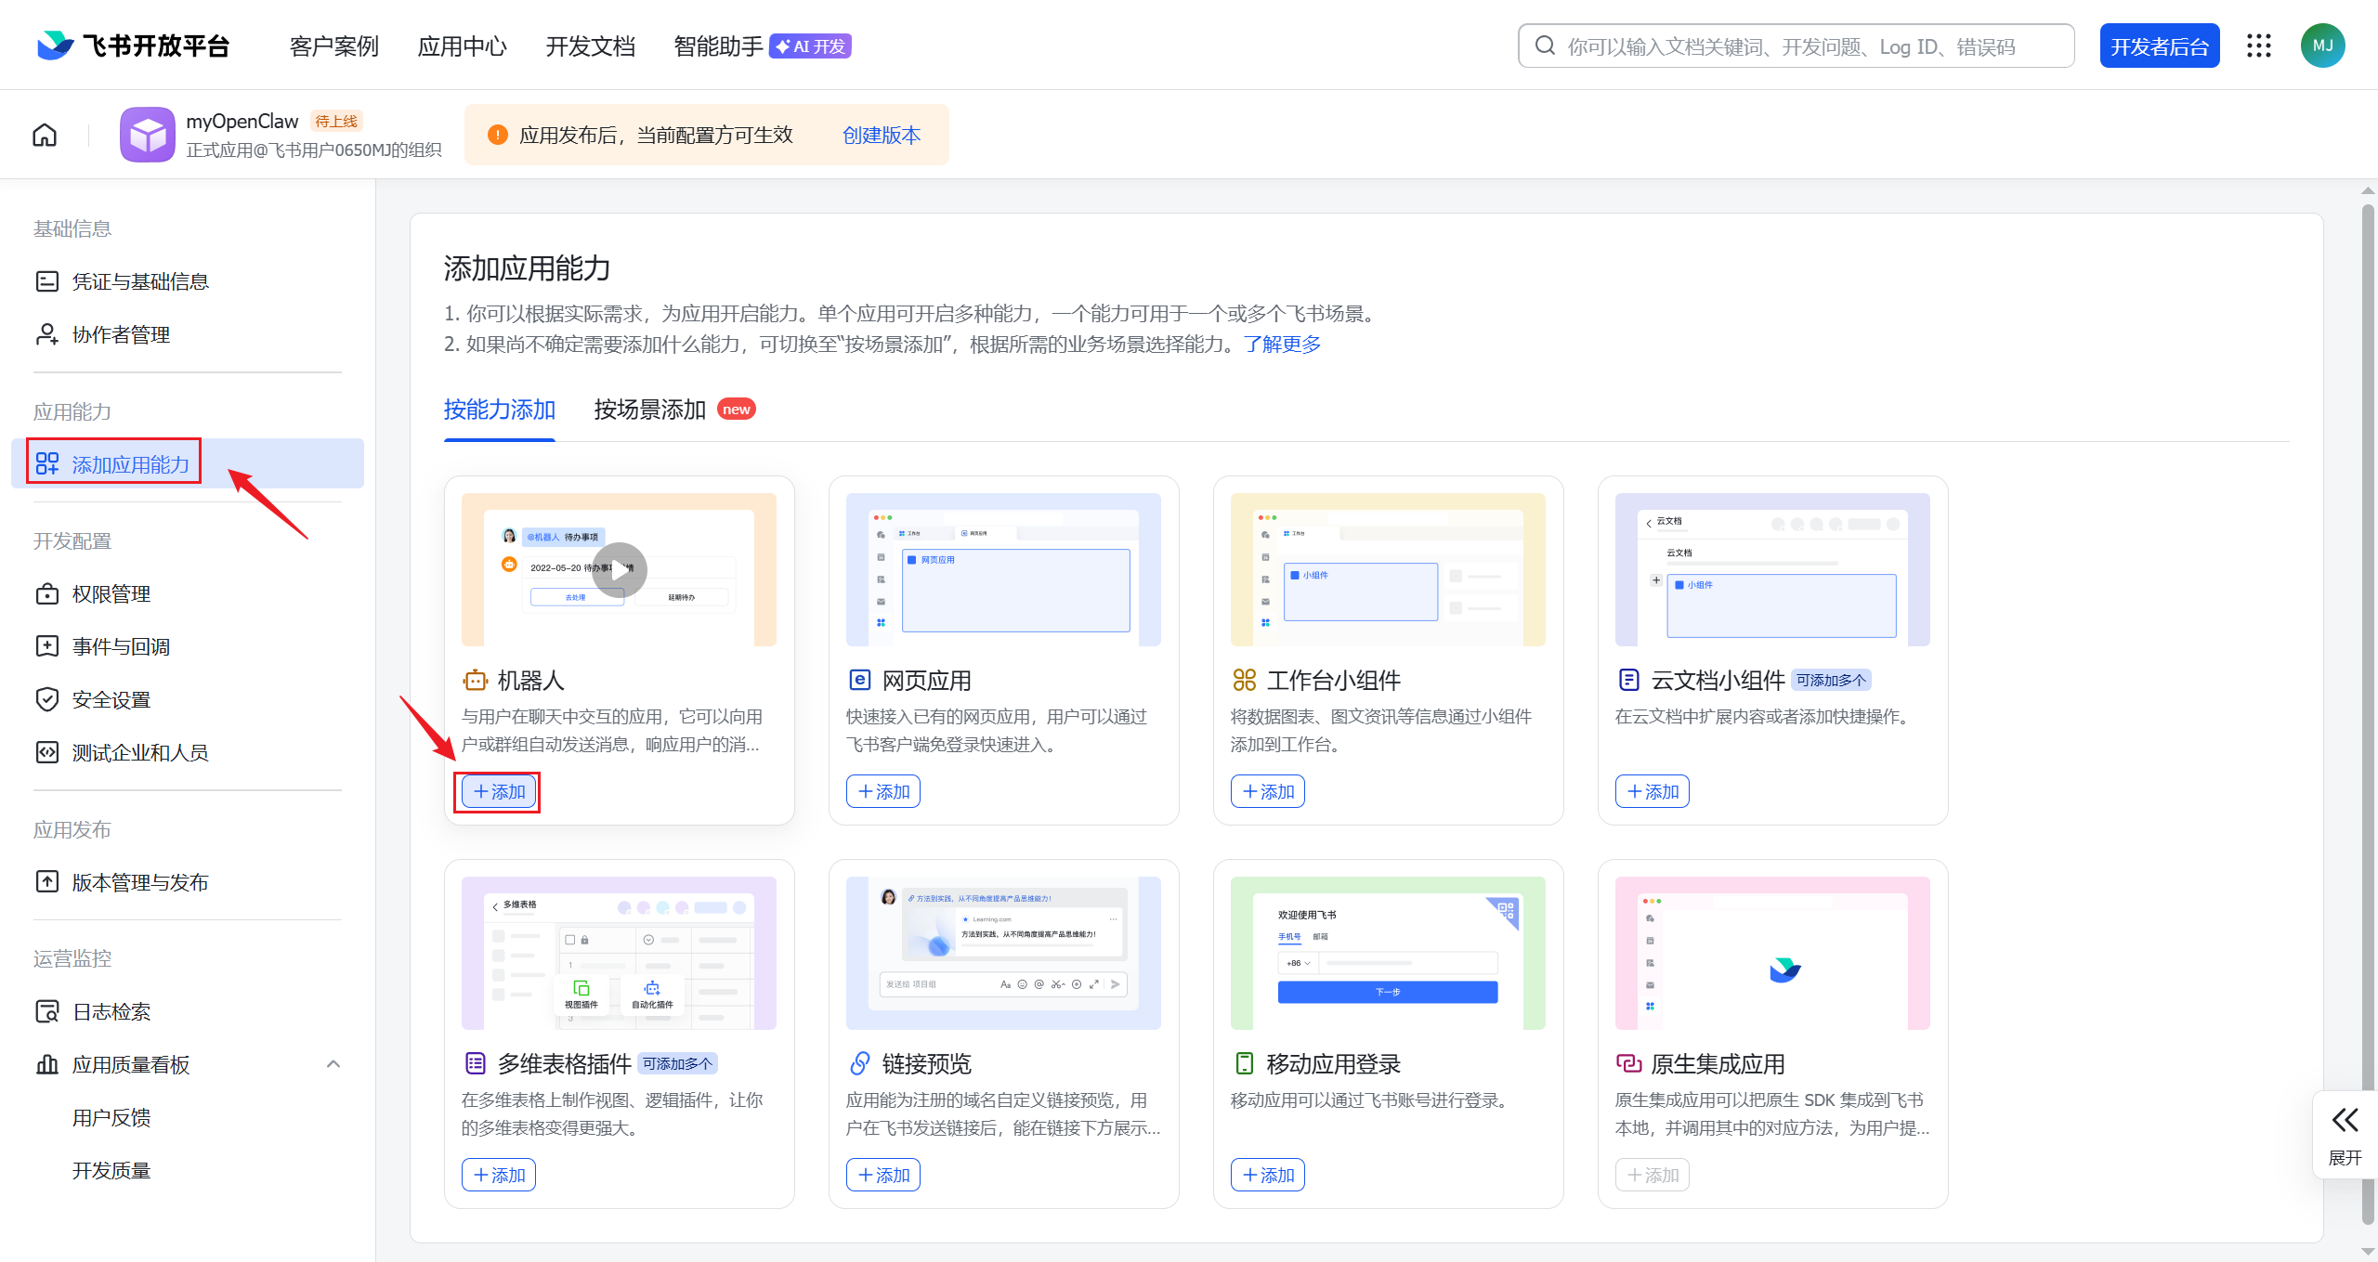Click the 添加应用能力 grid icon
The height and width of the screenshot is (1262, 2378).
(47, 463)
